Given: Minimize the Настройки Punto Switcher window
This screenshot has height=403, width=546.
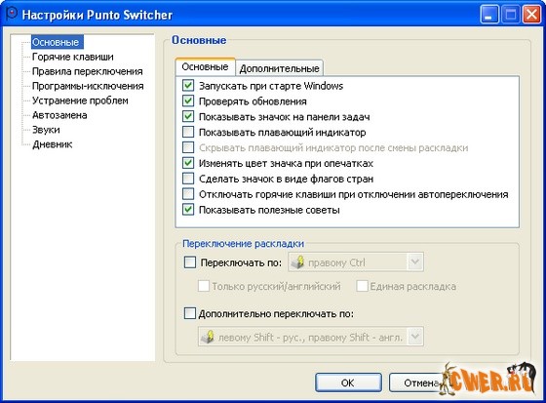Looking at the screenshot, I should pos(489,15).
